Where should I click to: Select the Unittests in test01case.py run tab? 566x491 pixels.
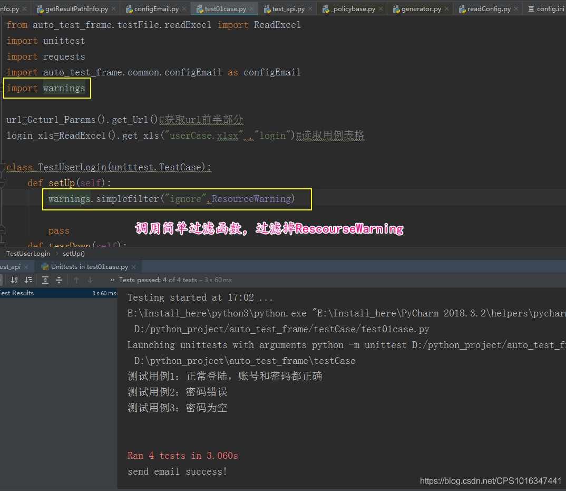coord(89,266)
